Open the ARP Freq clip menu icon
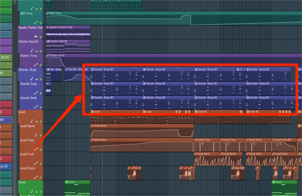This screenshot has height=196, width=302. point(48,13)
